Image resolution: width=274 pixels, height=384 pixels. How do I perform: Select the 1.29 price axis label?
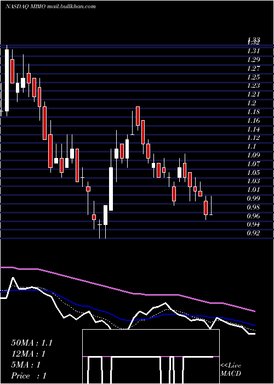(x=254, y=60)
